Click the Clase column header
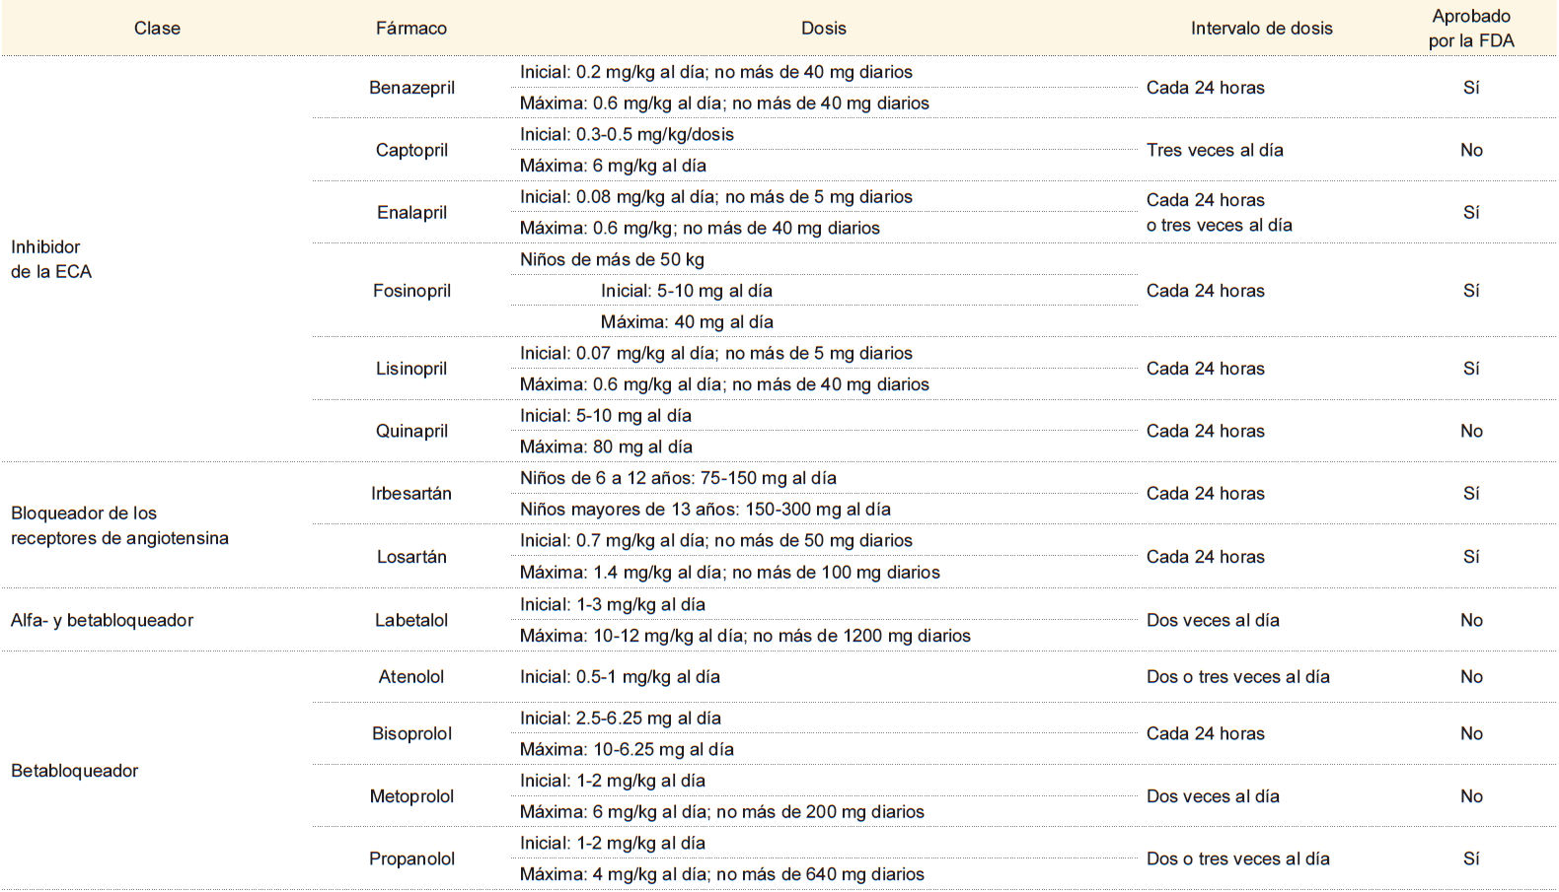This screenshot has width=1559, height=892. (x=157, y=29)
